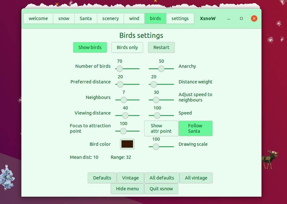
Task: Switch to the scenery tab
Action: tap(110, 18)
